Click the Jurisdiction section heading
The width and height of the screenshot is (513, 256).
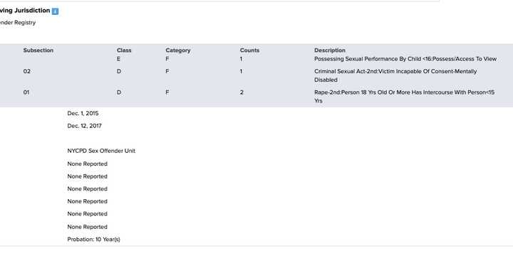click(25, 11)
